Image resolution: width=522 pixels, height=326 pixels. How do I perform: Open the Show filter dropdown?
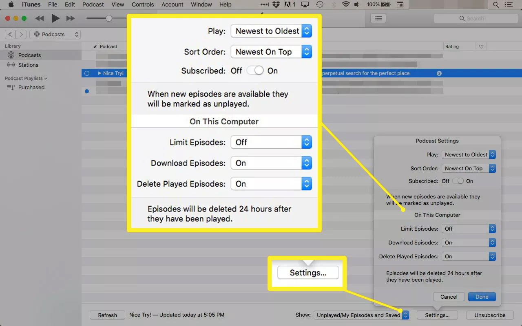click(x=361, y=315)
